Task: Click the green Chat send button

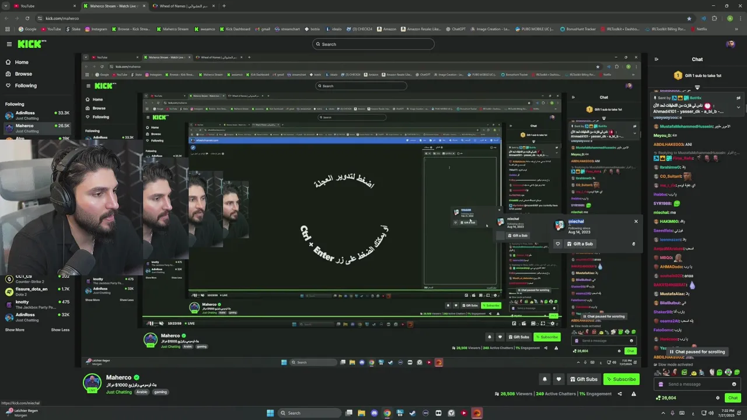Action: [x=732, y=398]
